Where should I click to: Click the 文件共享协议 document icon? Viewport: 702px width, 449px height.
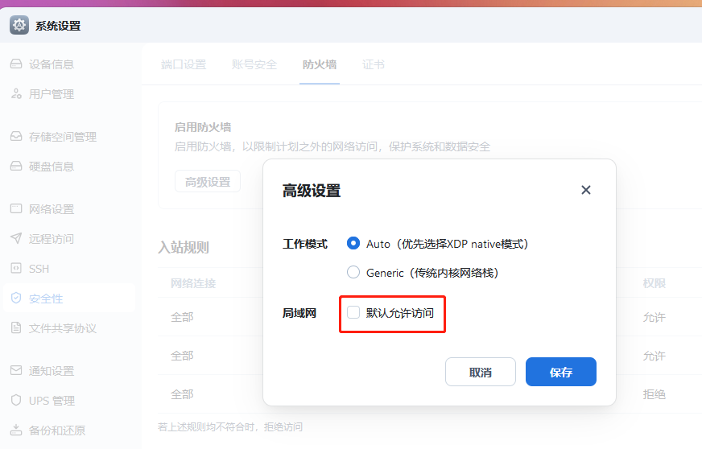pyautogui.click(x=16, y=328)
